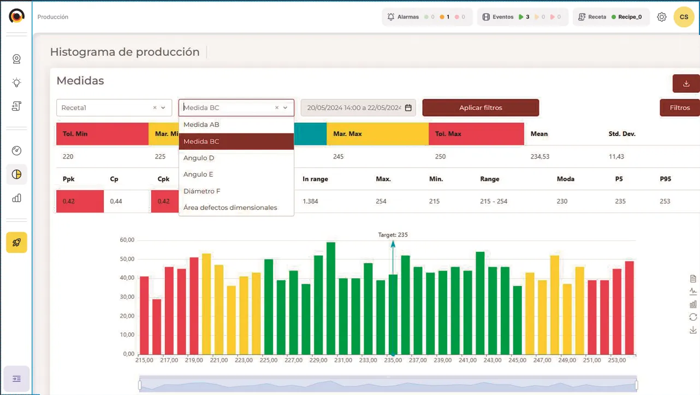
Task: Click the Producción breadcrumb
Action: click(x=53, y=17)
